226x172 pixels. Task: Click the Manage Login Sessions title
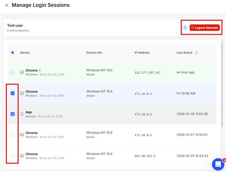tap(41, 5)
